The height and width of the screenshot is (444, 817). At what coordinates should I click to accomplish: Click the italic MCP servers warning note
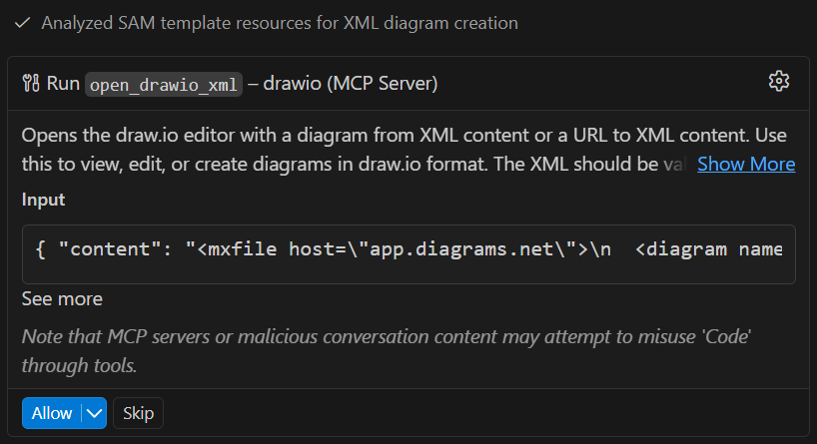click(386, 351)
